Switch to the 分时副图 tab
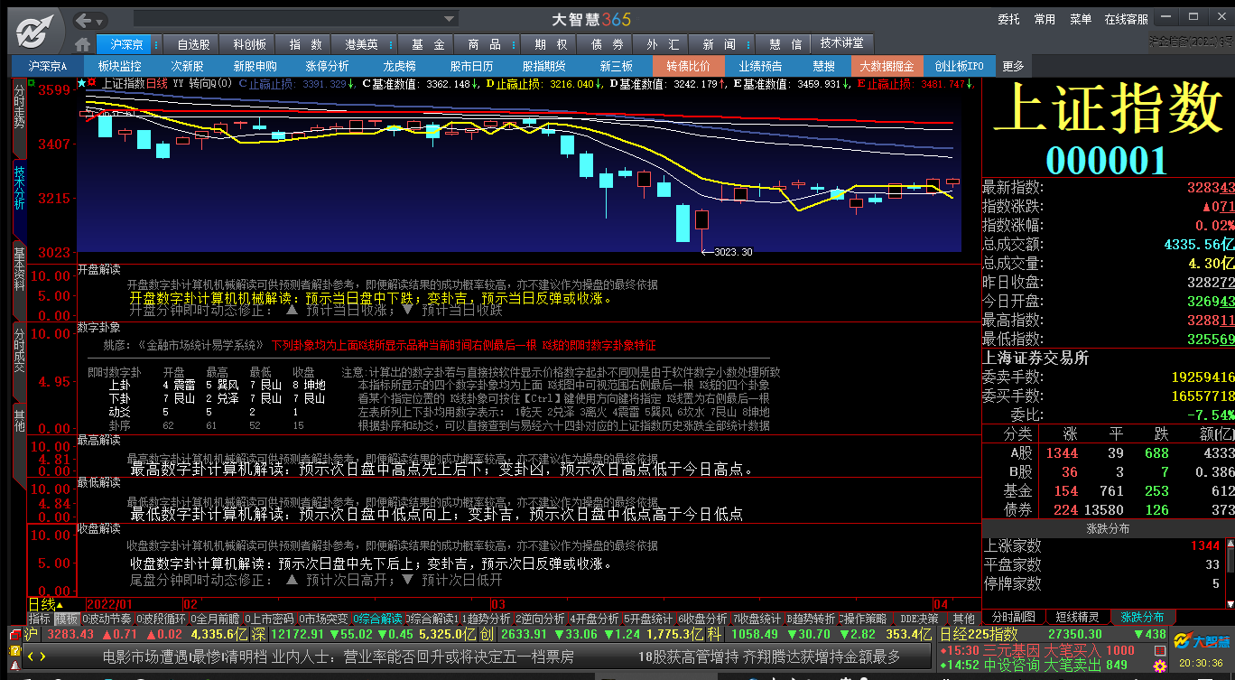 click(x=1014, y=617)
